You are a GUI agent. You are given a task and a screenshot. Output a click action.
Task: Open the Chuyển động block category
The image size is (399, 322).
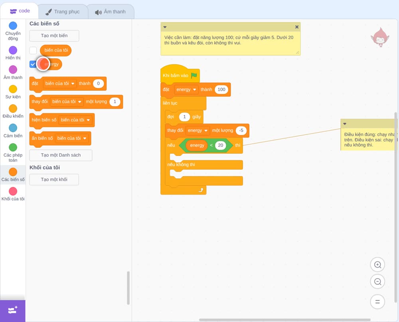(13, 31)
